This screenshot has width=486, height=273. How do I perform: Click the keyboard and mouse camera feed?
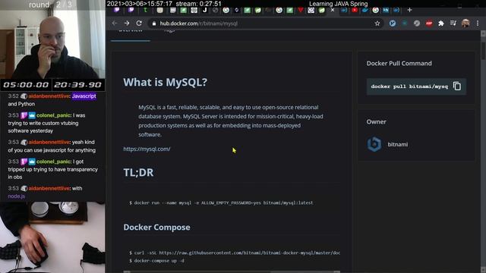pyautogui.click(x=52, y=237)
